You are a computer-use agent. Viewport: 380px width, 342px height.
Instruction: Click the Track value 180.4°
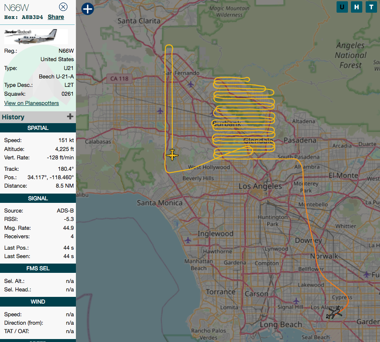coord(66,169)
